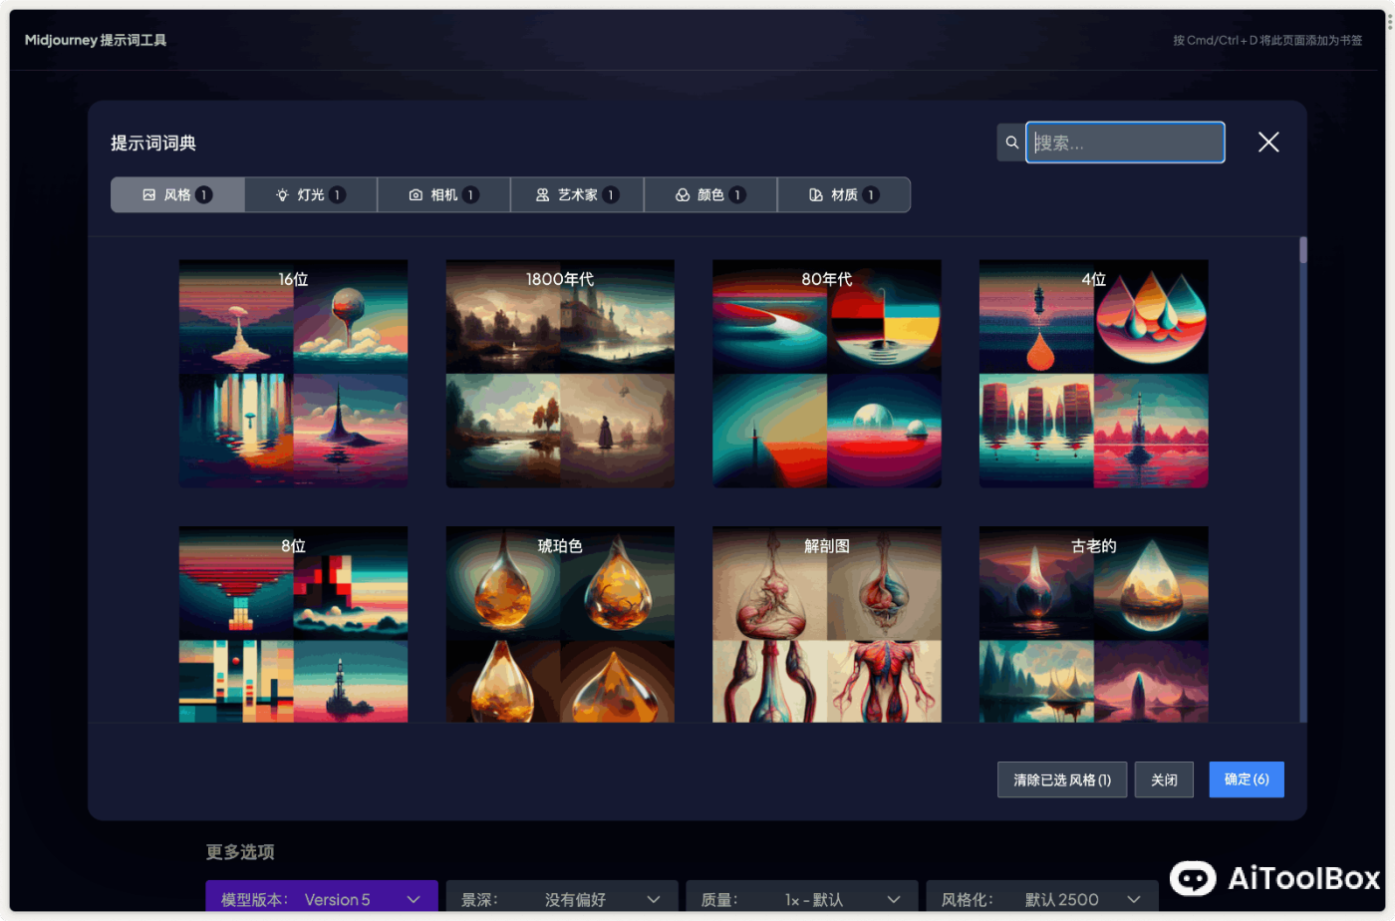1395x921 pixels.
Task: Open the 颜色 color tab
Action: point(710,195)
